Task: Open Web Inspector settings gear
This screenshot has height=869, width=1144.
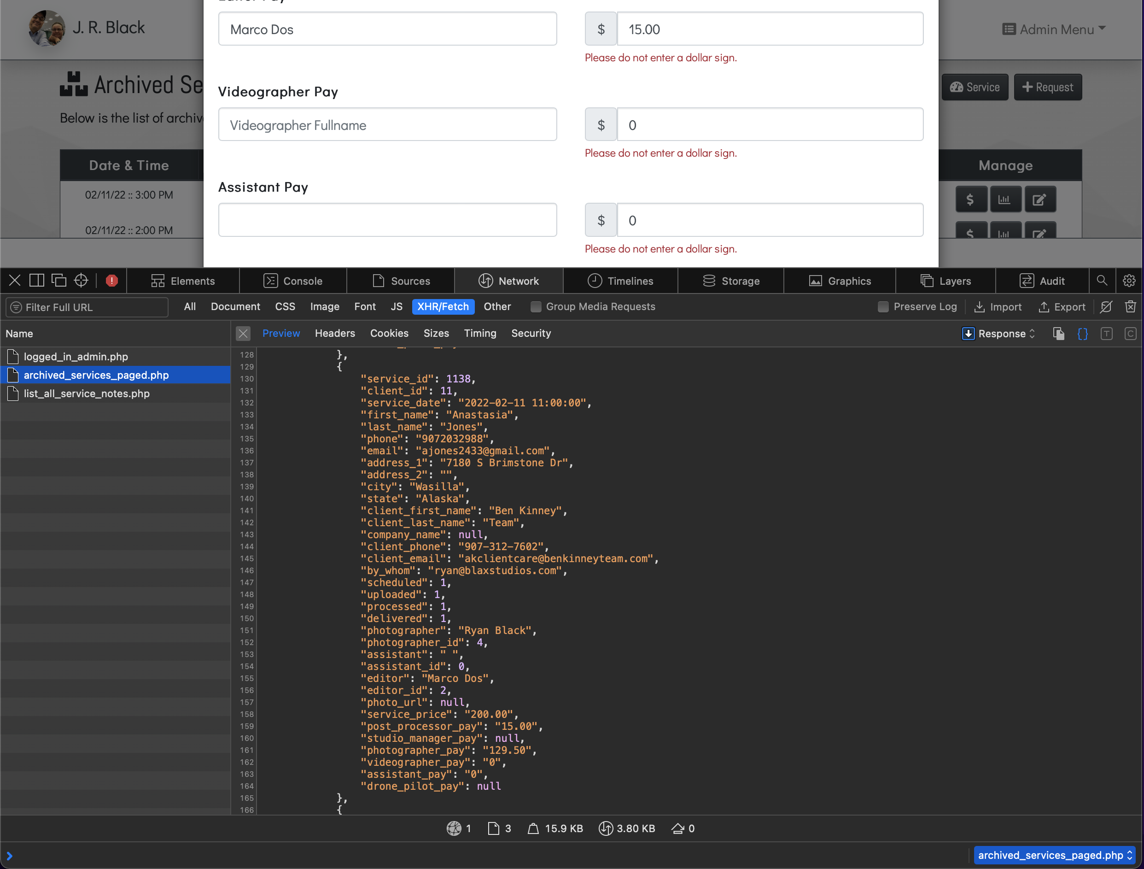Action: (x=1129, y=281)
